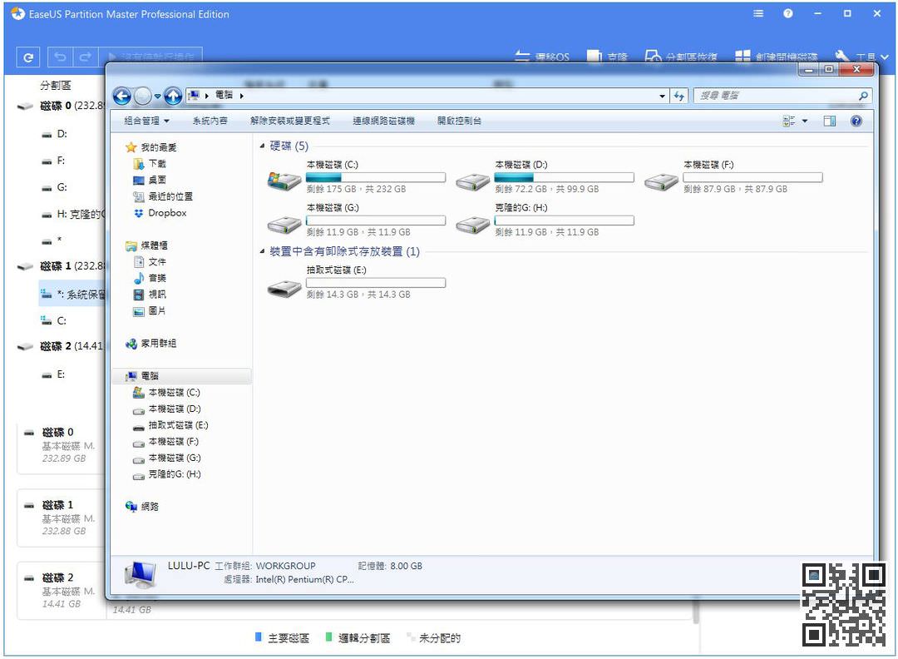Click 連線網路磁碟機 in toolbar
The width and height of the screenshot is (898, 659).
click(383, 121)
